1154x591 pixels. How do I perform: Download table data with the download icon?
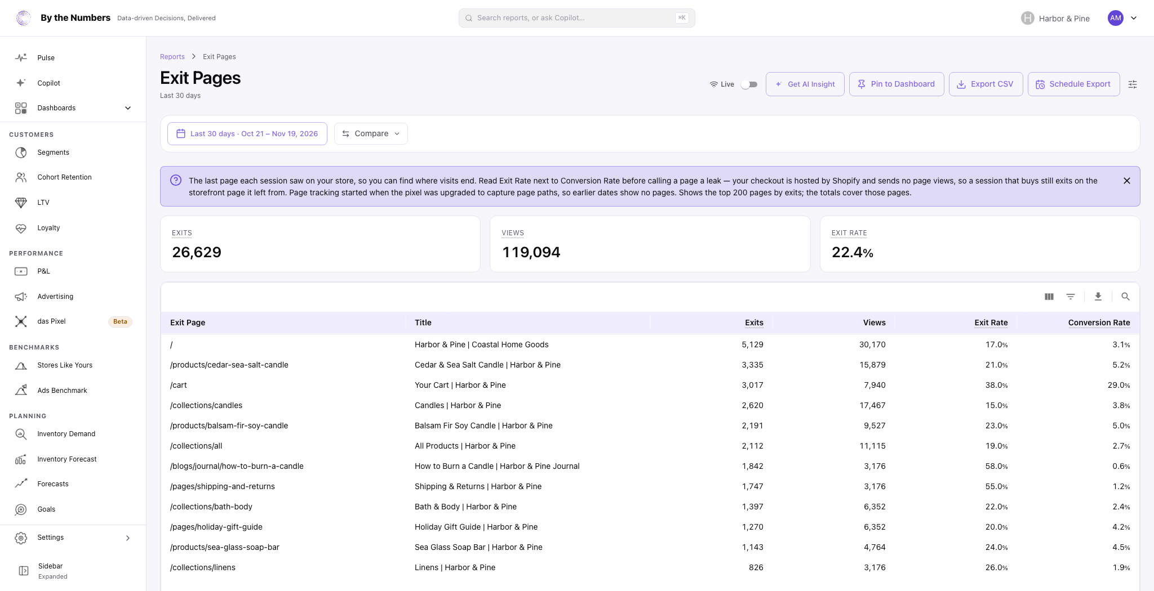pyautogui.click(x=1098, y=297)
